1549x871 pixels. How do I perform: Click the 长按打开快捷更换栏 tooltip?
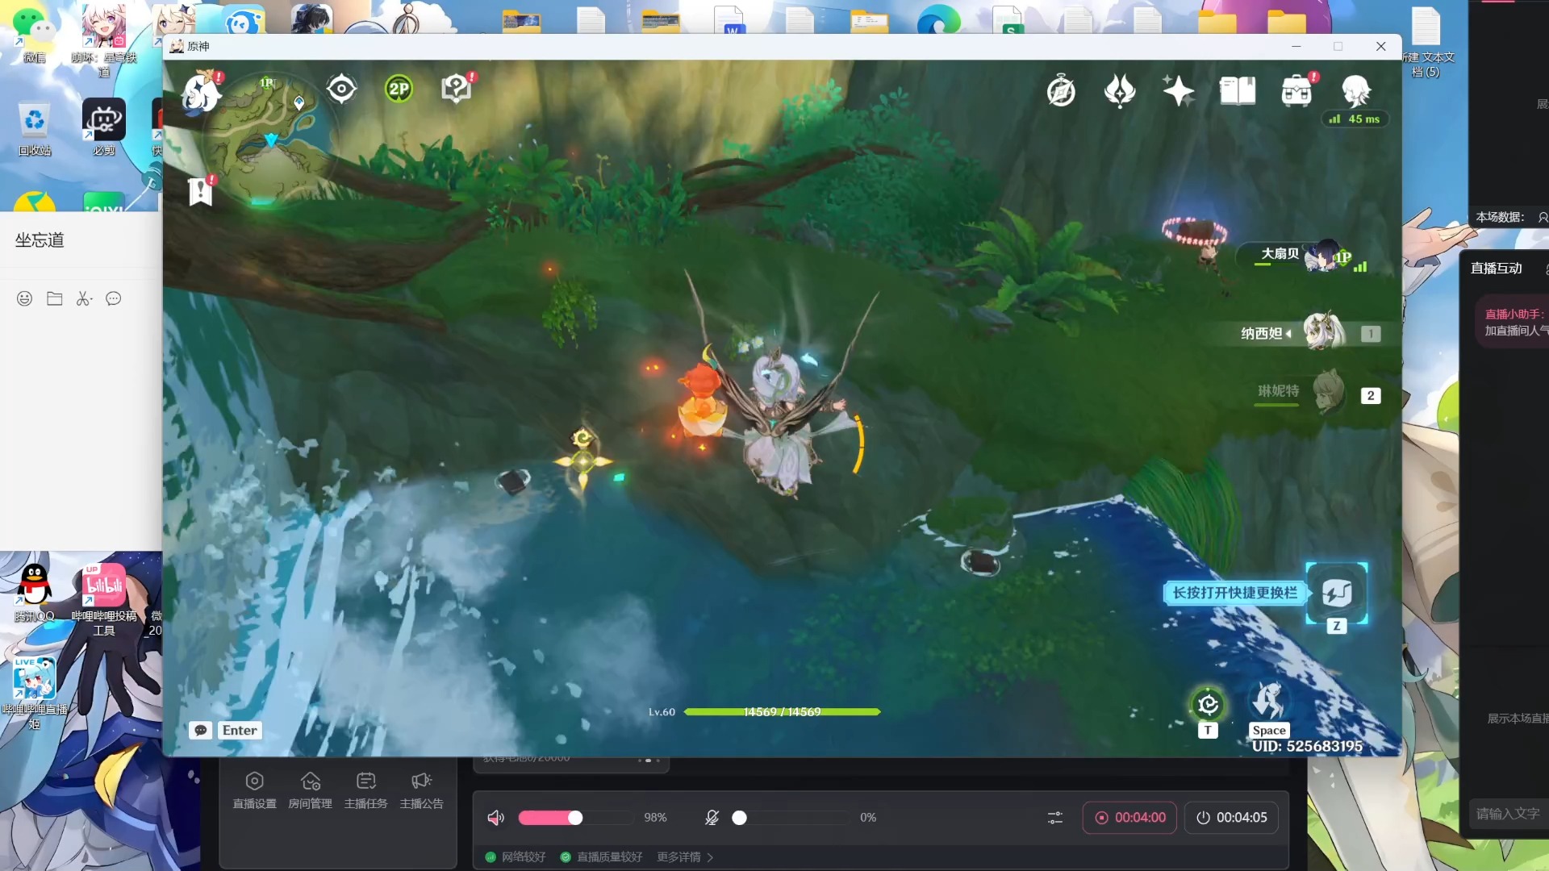(x=1234, y=594)
